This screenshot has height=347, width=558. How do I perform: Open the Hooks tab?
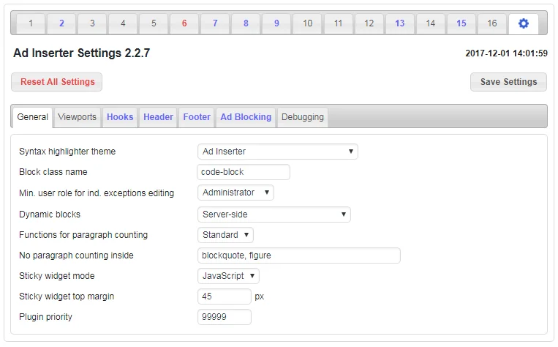click(x=120, y=117)
